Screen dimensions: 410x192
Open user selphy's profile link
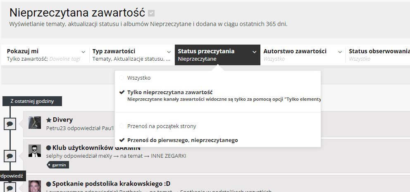(54, 156)
